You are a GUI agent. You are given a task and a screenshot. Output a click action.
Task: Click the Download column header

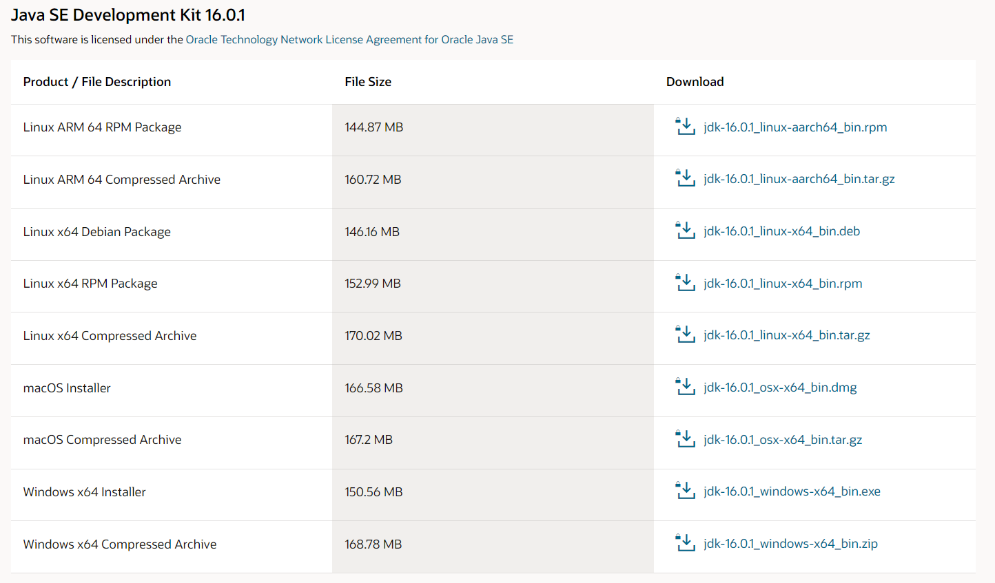tap(695, 82)
